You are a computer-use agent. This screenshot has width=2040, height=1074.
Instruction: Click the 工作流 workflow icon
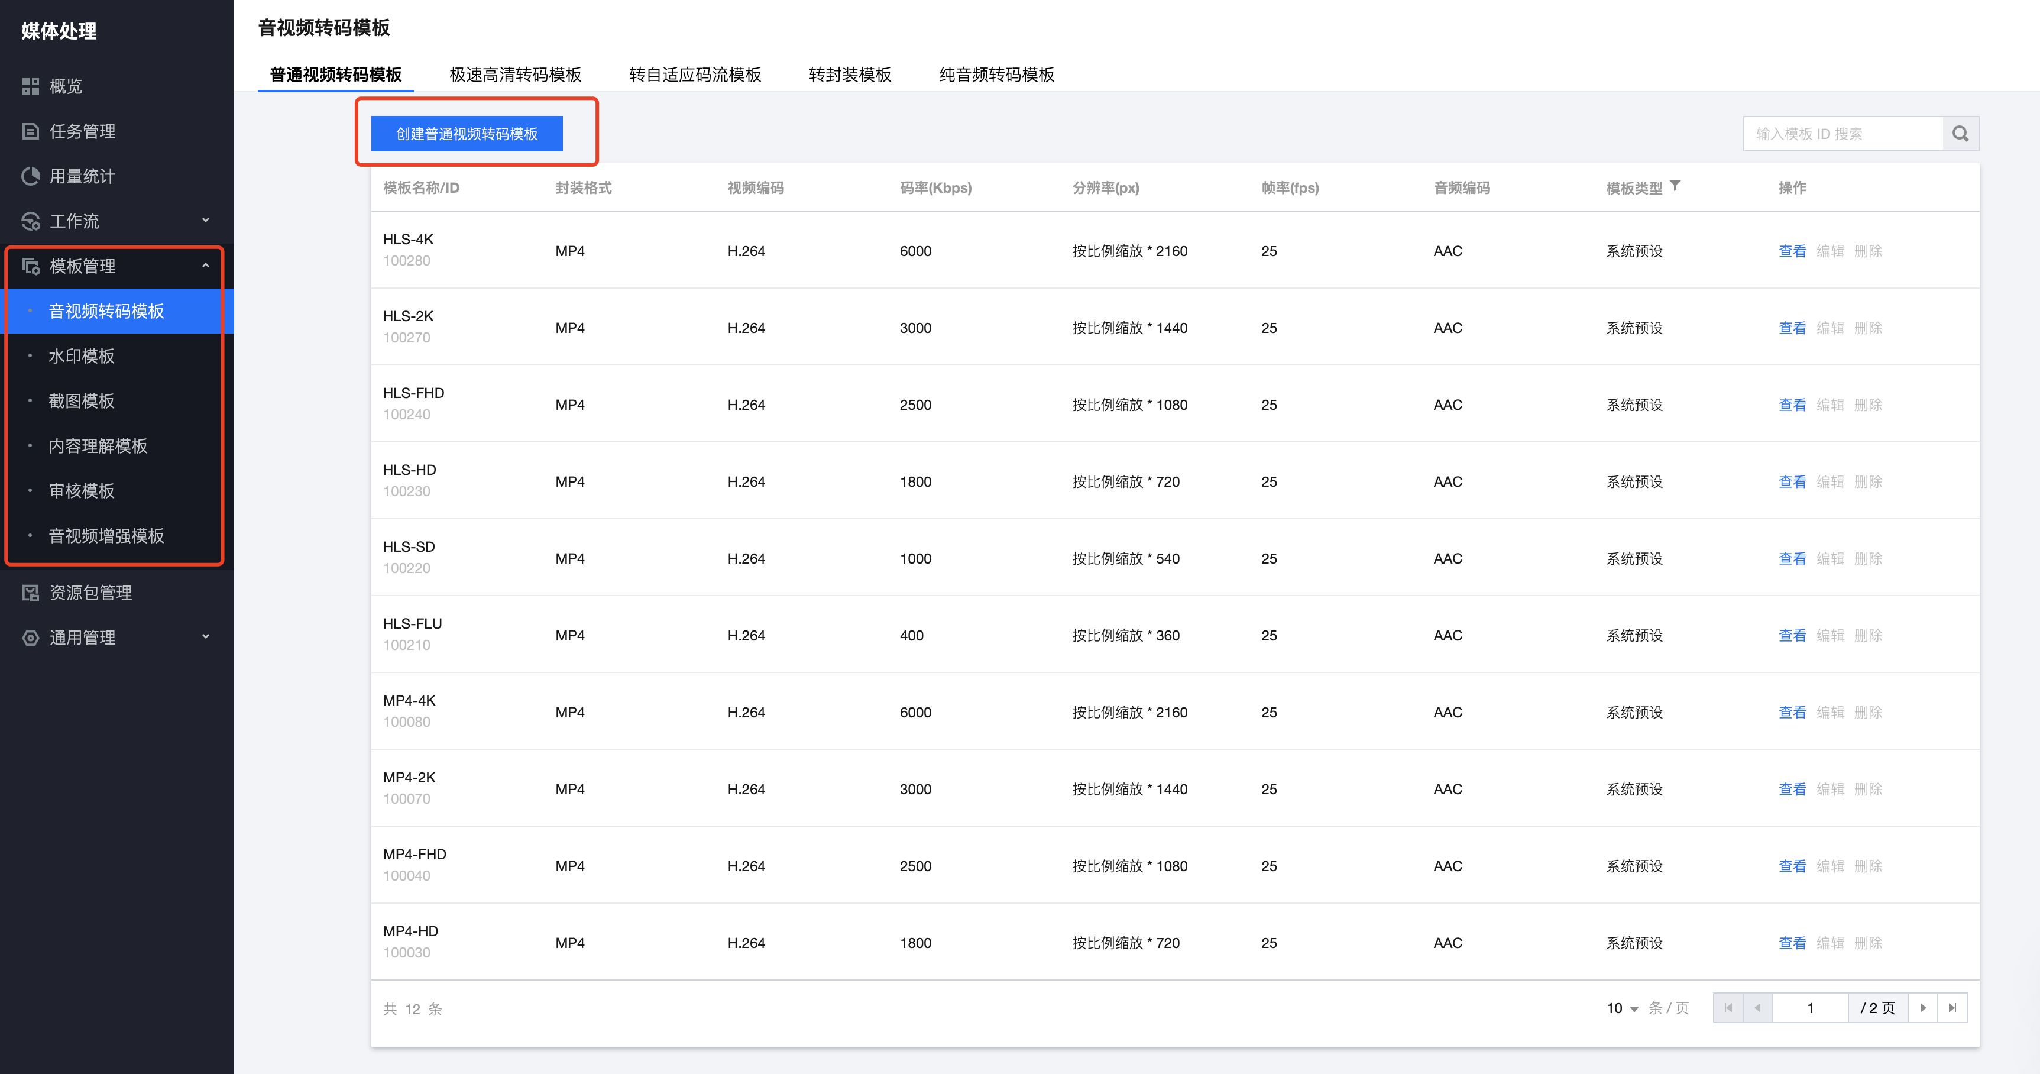tap(30, 221)
